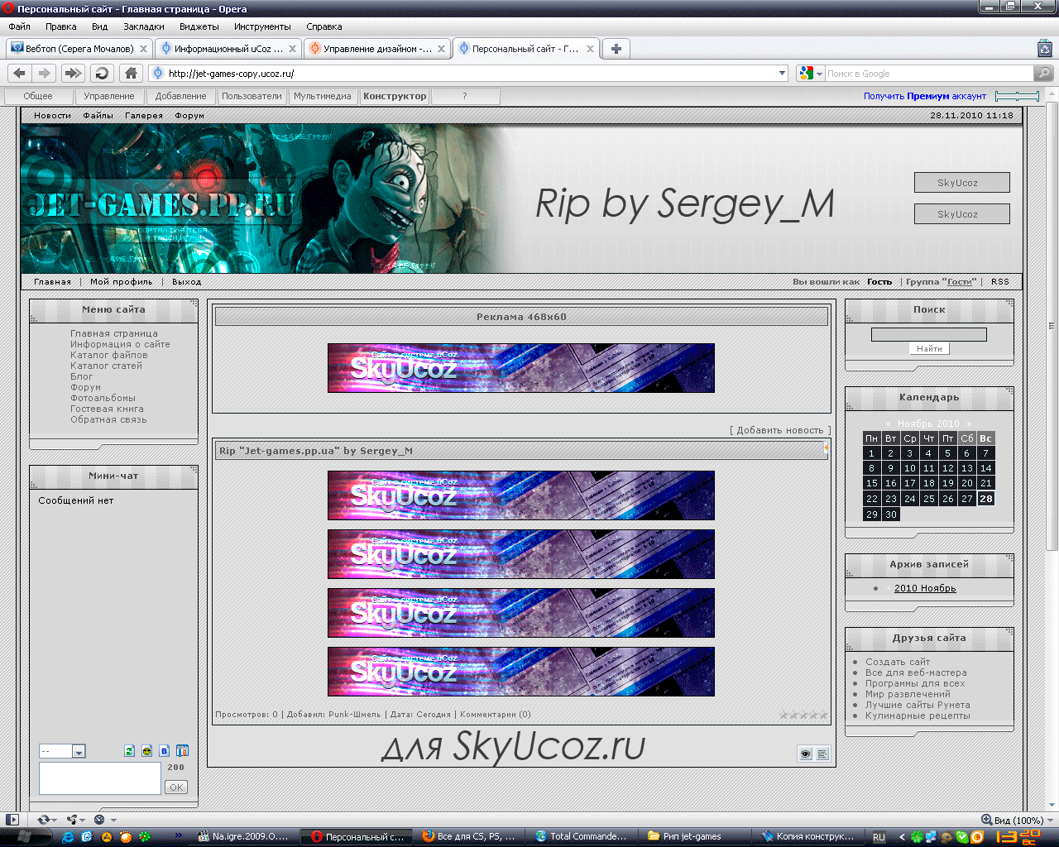
Task: Open a new tab with the plus button
Action: (616, 49)
